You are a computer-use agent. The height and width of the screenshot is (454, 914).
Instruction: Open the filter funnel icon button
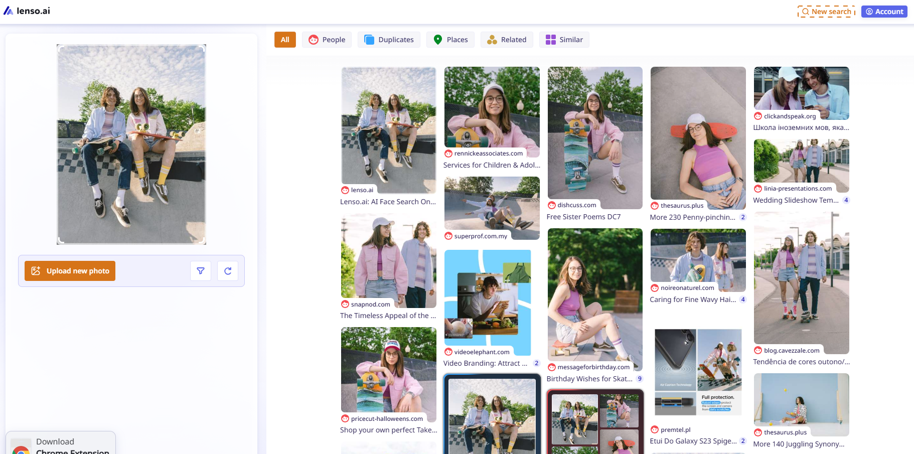point(201,271)
